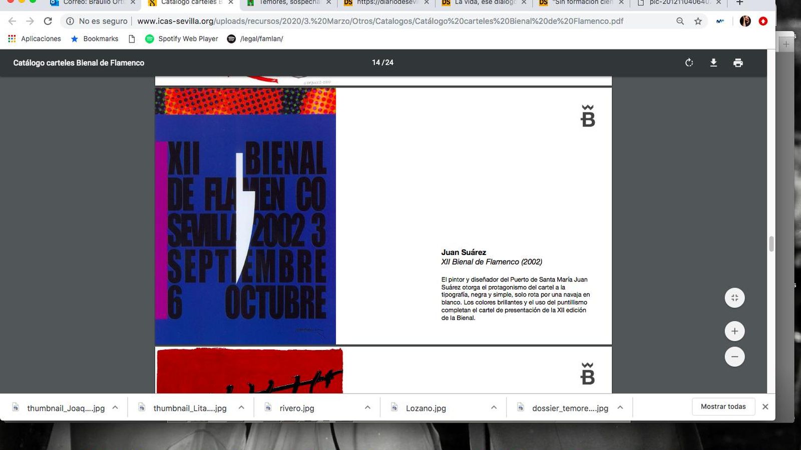Select the La vida, ese diálogo tab
Screen dimensions: 801x450
[x=481, y=4]
